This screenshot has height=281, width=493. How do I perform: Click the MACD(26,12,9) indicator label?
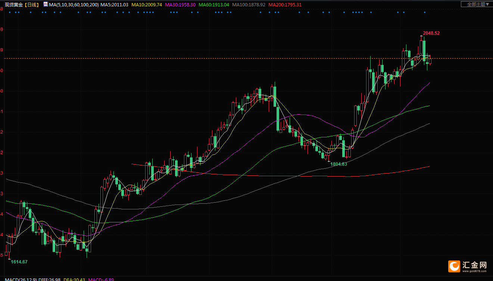(x=18, y=280)
